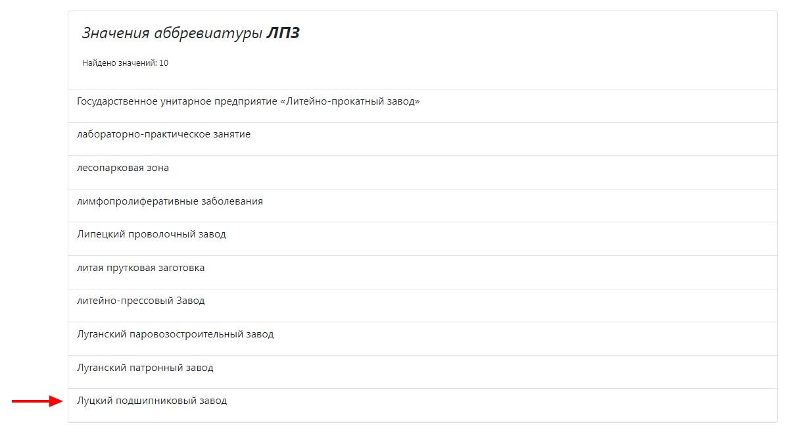Select the 'Липецкий проволочный завод' entry
The height and width of the screenshot is (444, 793).
coord(422,235)
